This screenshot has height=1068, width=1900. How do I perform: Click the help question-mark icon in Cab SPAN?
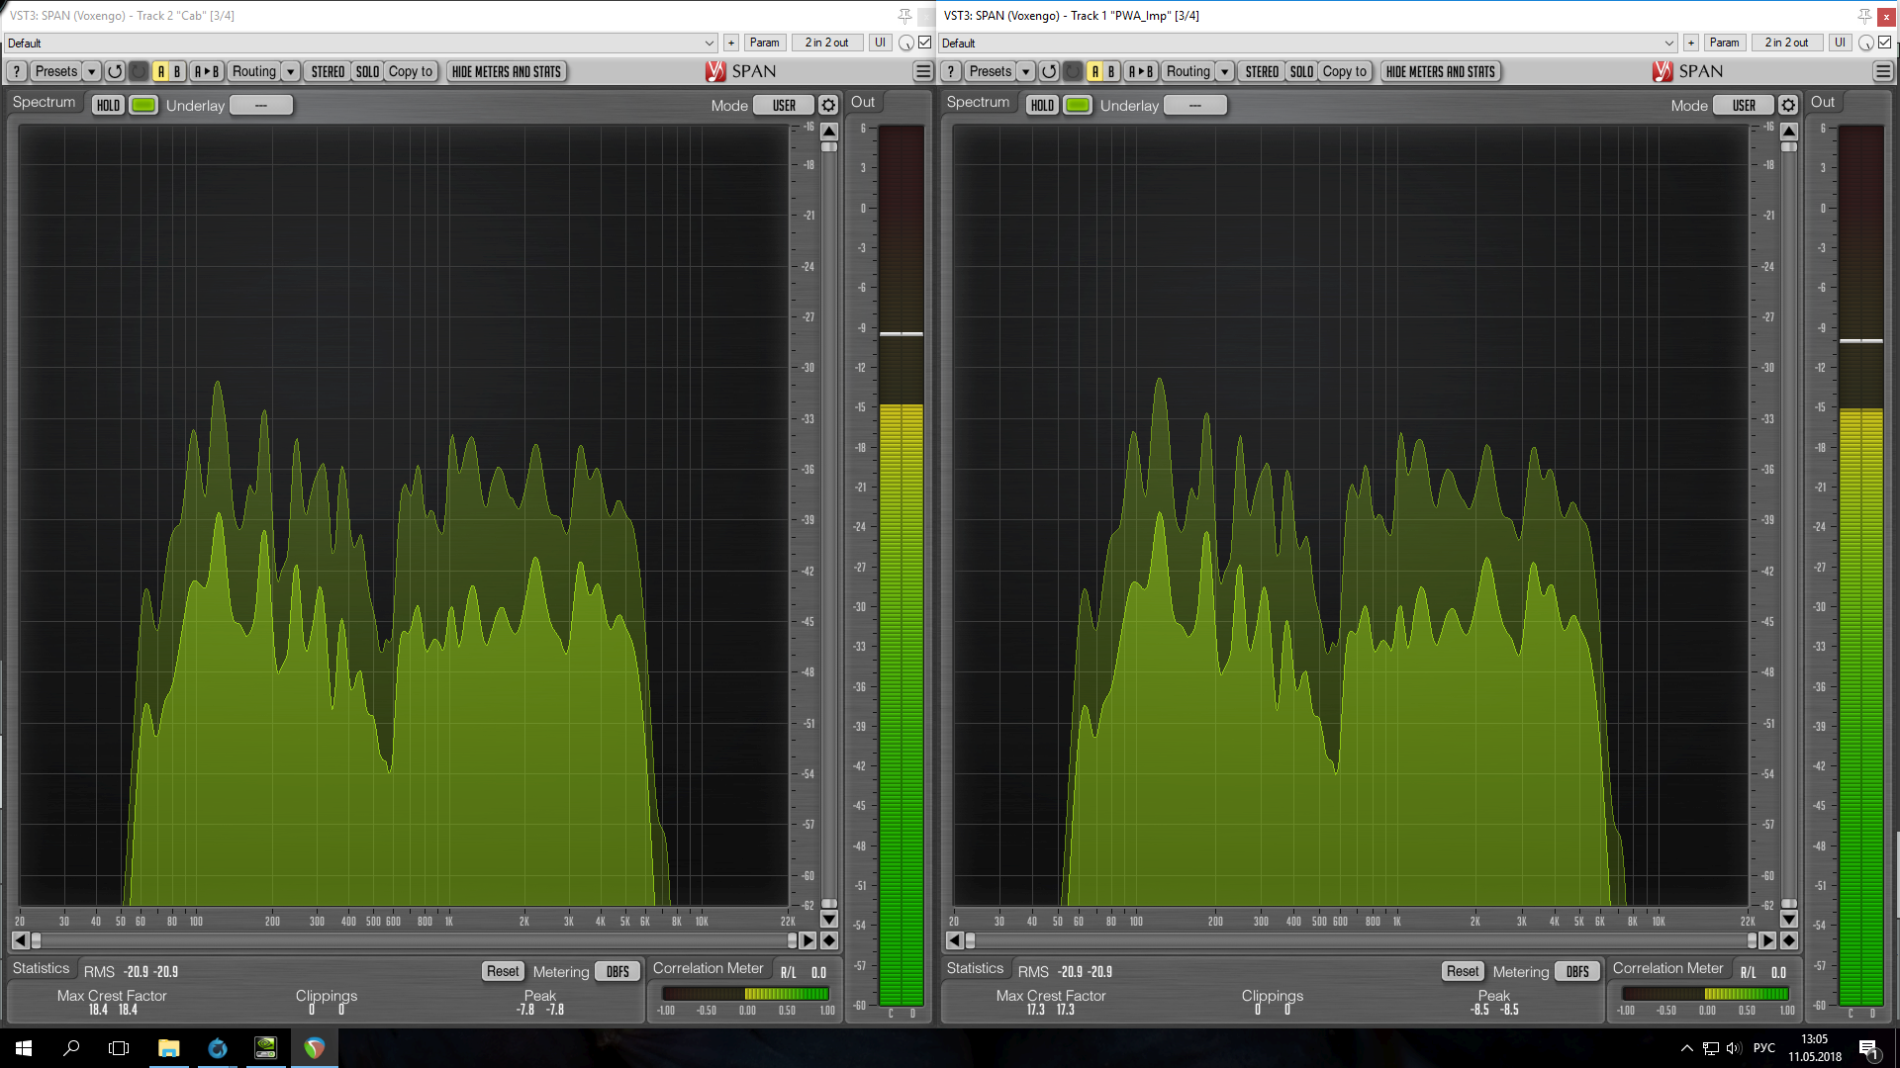(x=17, y=71)
